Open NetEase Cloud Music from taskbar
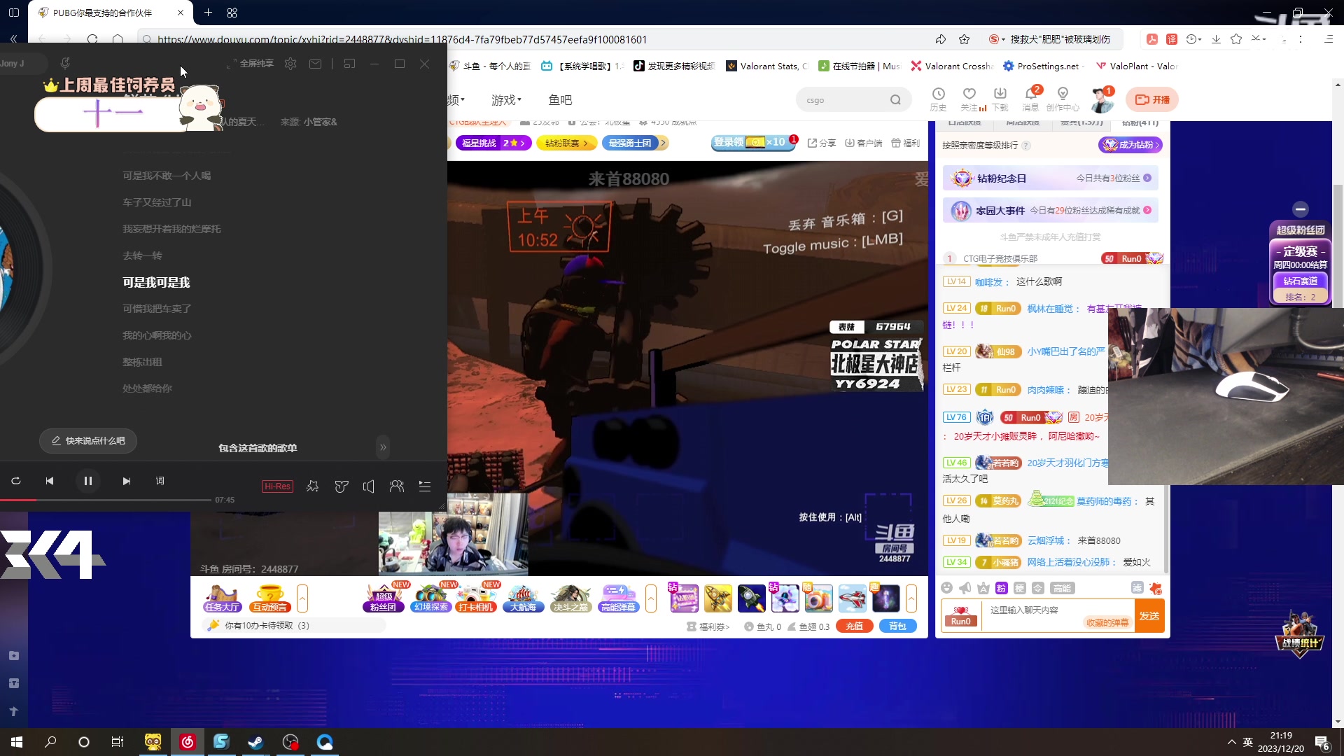Image resolution: width=1344 pixels, height=756 pixels. [x=187, y=742]
